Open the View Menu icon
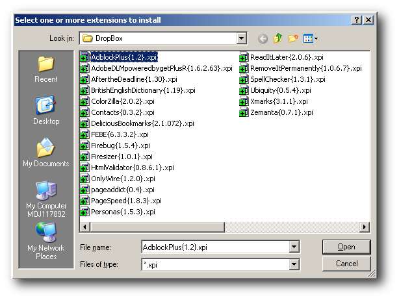 [x=309, y=39]
